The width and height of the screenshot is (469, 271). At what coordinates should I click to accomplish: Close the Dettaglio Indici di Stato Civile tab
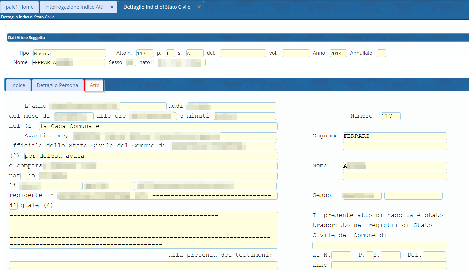click(x=199, y=7)
